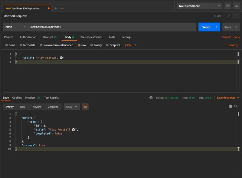Viewport: 242px width, 178px height.
Task: Click the unsaved changes dot on request tab
Action: [49, 8]
